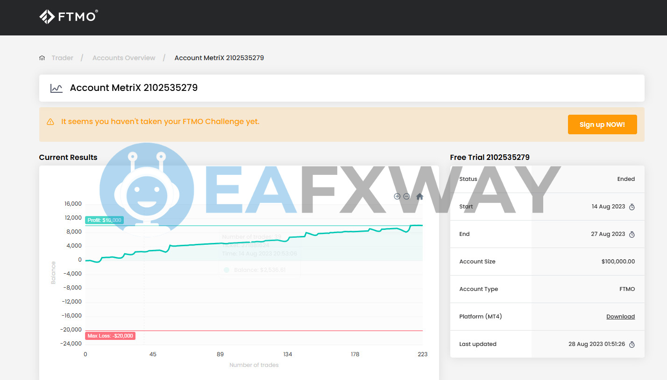This screenshot has height=380, width=667.
Task: Click the Account Type value FTMO
Action: 627,289
